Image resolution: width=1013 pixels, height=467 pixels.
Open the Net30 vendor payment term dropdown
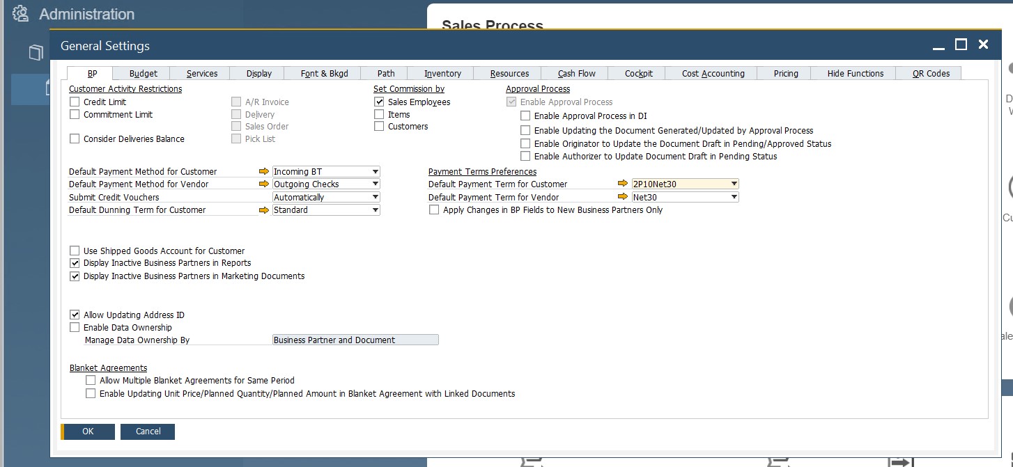[x=733, y=196]
